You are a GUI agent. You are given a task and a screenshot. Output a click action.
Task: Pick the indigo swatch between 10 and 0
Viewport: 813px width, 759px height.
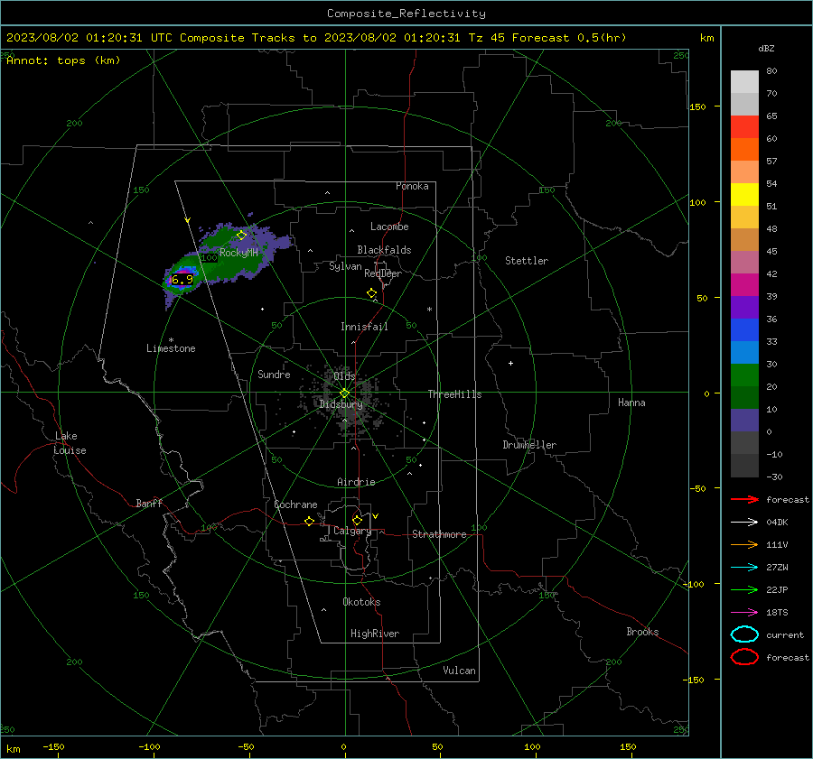(744, 421)
